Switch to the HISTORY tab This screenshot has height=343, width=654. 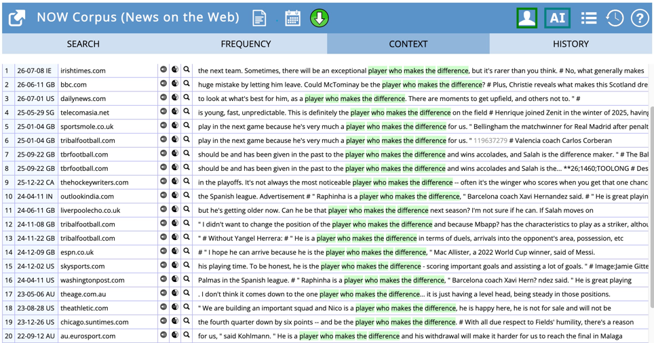pyautogui.click(x=571, y=44)
